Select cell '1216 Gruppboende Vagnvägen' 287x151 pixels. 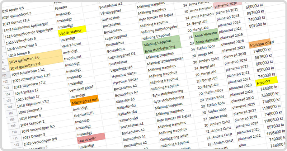[x=29, y=33]
